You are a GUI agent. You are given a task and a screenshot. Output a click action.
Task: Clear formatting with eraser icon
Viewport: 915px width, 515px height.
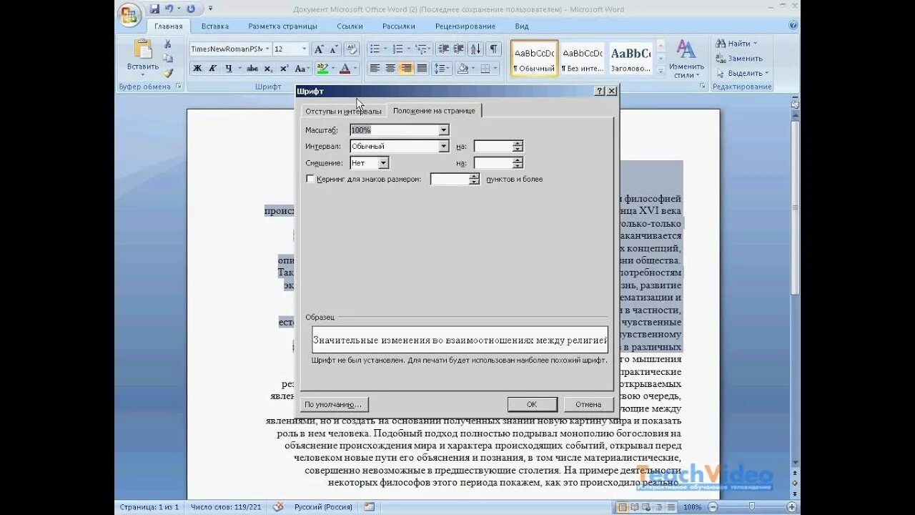tap(351, 49)
